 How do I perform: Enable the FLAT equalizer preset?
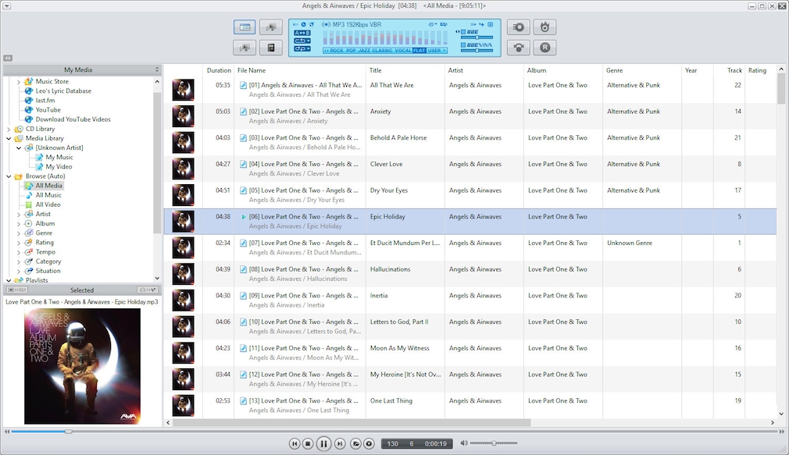420,51
